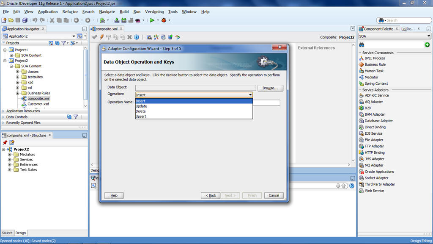433x244 pixels.
Task: Pick Delete from the Operation options
Action: tap(141, 111)
